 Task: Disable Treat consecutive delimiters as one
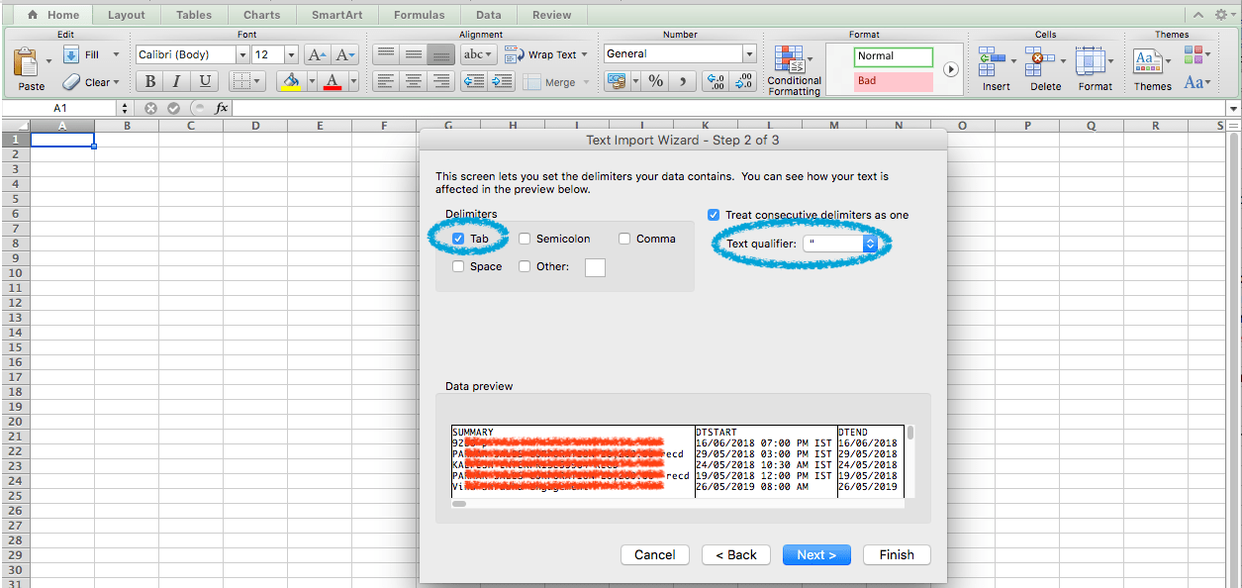pyautogui.click(x=713, y=214)
